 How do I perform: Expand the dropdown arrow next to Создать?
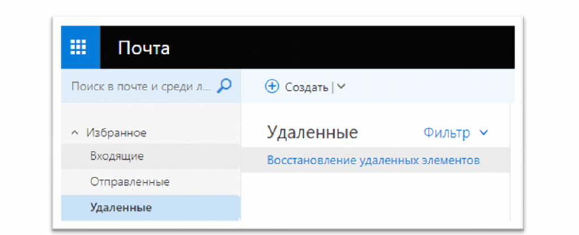(341, 87)
